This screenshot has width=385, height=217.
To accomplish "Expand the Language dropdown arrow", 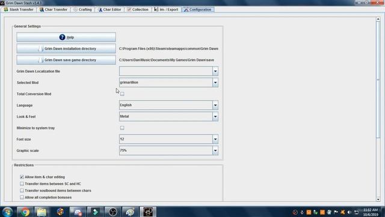I will pyautogui.click(x=215, y=105).
